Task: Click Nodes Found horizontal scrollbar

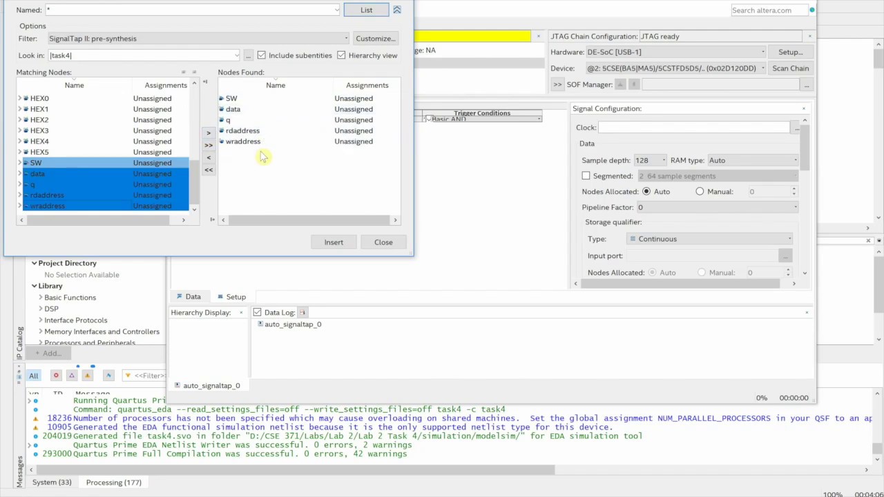Action: point(309,220)
